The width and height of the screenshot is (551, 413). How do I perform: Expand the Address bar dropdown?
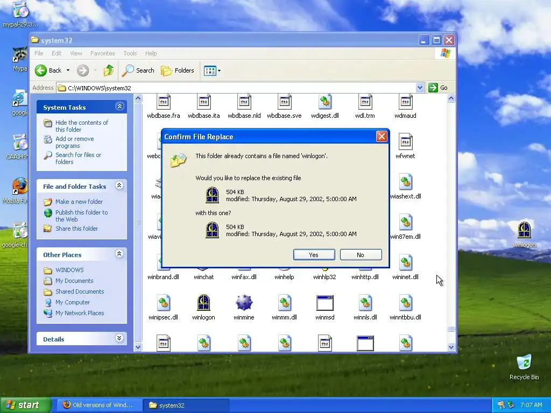coord(420,88)
